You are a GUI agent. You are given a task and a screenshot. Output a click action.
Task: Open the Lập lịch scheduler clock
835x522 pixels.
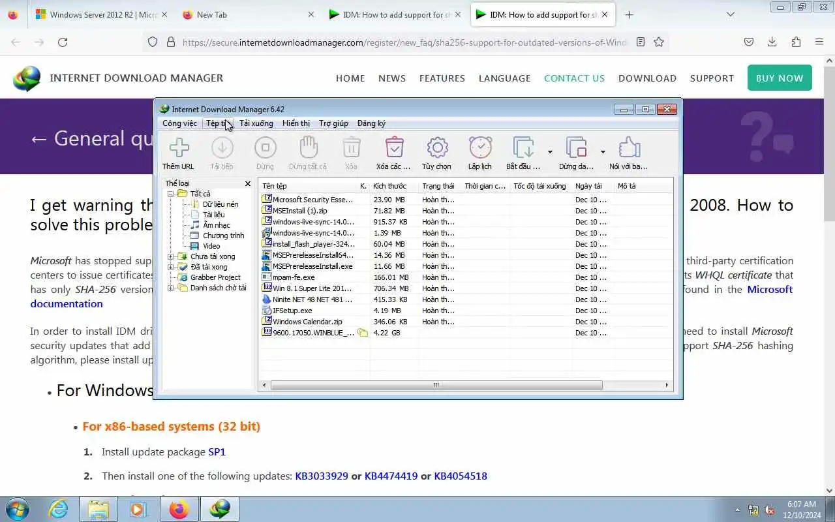(480, 147)
